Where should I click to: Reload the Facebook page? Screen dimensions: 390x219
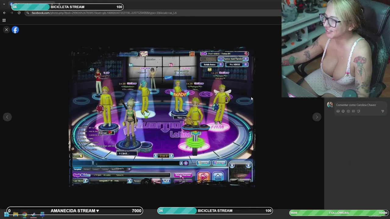19,13
